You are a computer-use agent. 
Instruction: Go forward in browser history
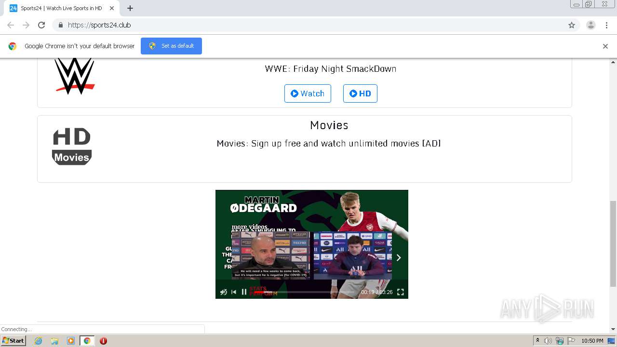26,25
